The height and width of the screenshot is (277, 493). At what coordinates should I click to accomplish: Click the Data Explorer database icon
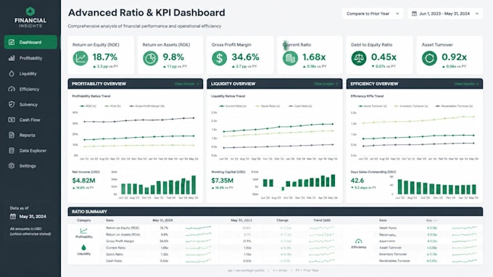[12, 151]
